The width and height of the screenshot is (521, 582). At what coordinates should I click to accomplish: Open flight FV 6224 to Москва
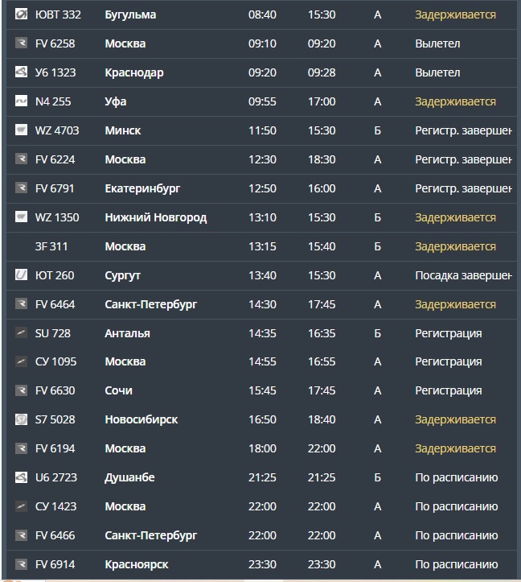pyautogui.click(x=261, y=159)
